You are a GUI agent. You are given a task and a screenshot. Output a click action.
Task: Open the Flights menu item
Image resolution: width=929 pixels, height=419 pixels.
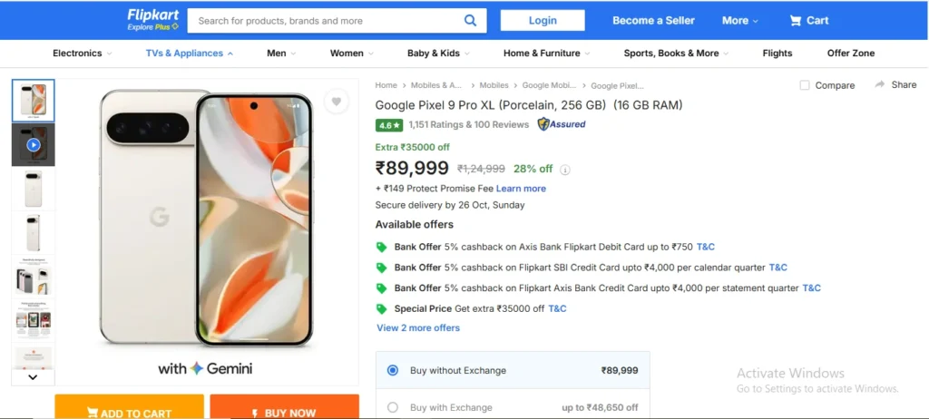coord(777,54)
